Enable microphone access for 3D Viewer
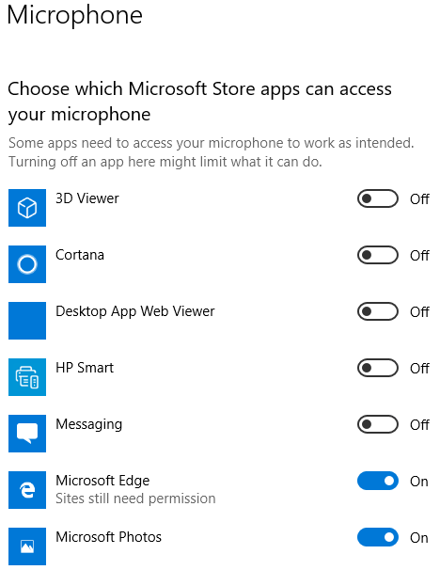Image resolution: width=440 pixels, height=570 pixels. point(378,198)
